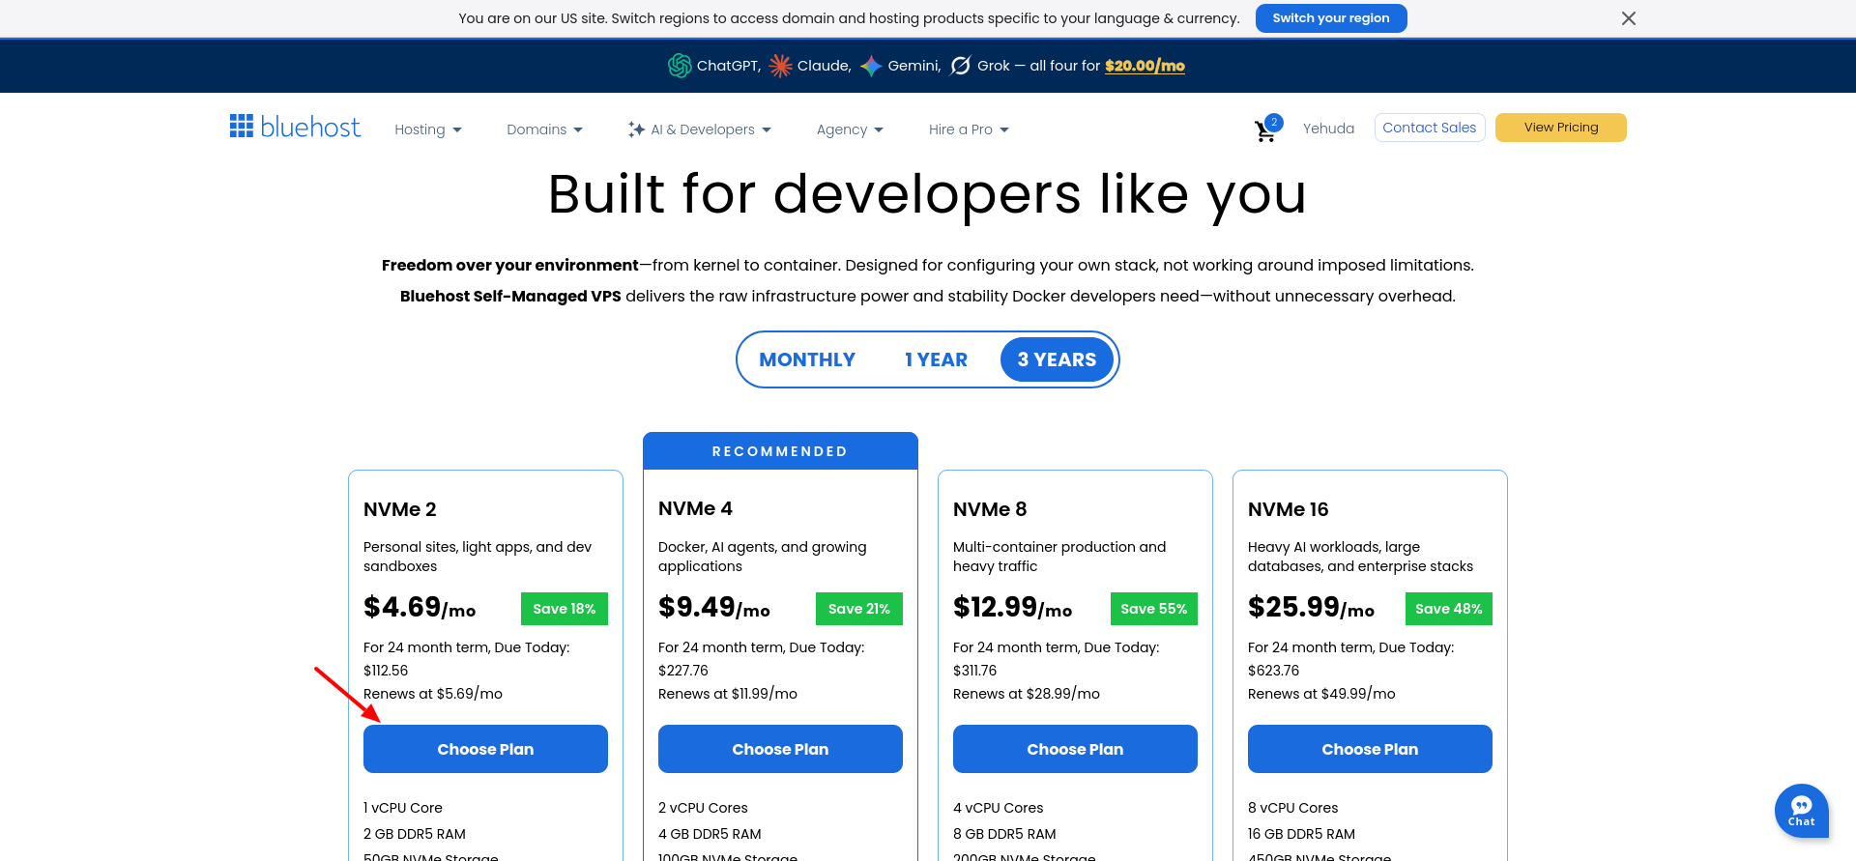Dismiss the region banner with the X
Image resolution: width=1856 pixels, height=861 pixels.
(x=1629, y=18)
